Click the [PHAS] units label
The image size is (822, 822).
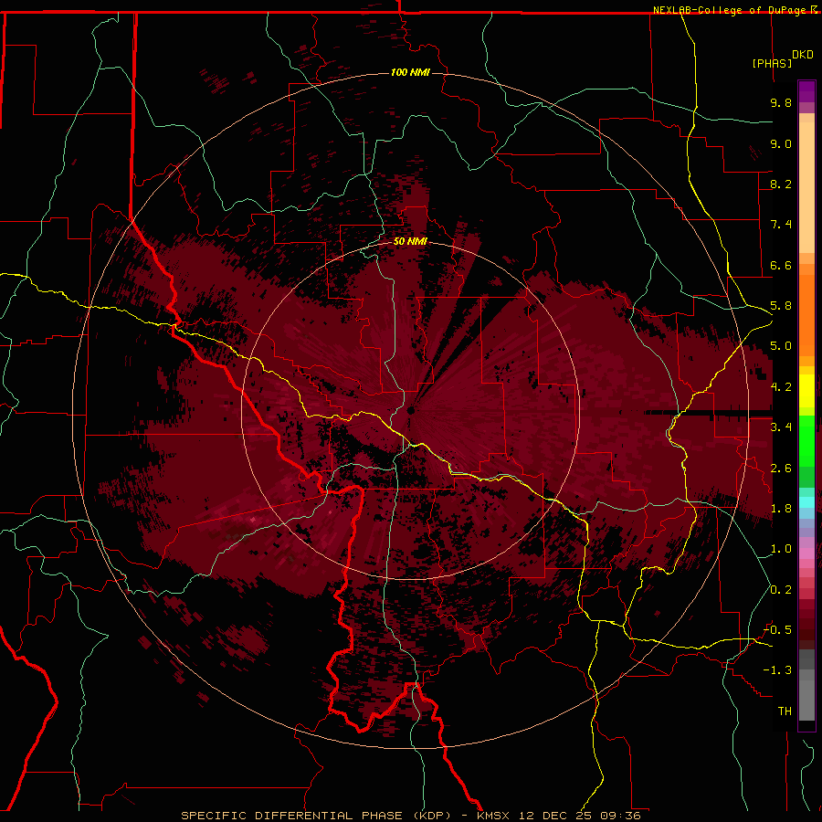click(x=772, y=63)
